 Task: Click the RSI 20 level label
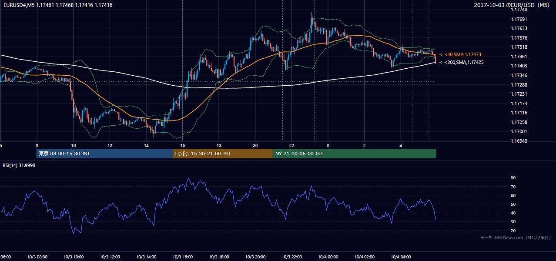point(513,231)
